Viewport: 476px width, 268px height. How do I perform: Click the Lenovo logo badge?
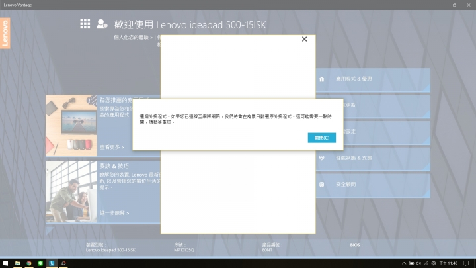(x=5, y=33)
